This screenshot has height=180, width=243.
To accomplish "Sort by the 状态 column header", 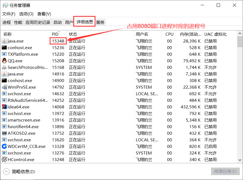I will (x=100, y=34).
